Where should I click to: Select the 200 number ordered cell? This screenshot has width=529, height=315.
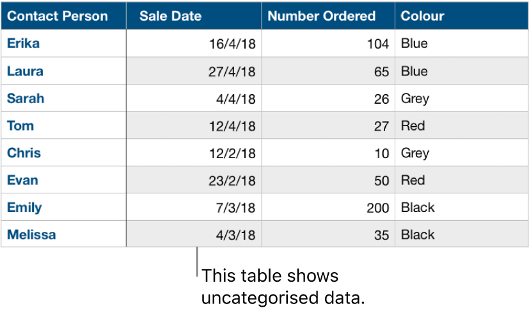click(x=378, y=208)
